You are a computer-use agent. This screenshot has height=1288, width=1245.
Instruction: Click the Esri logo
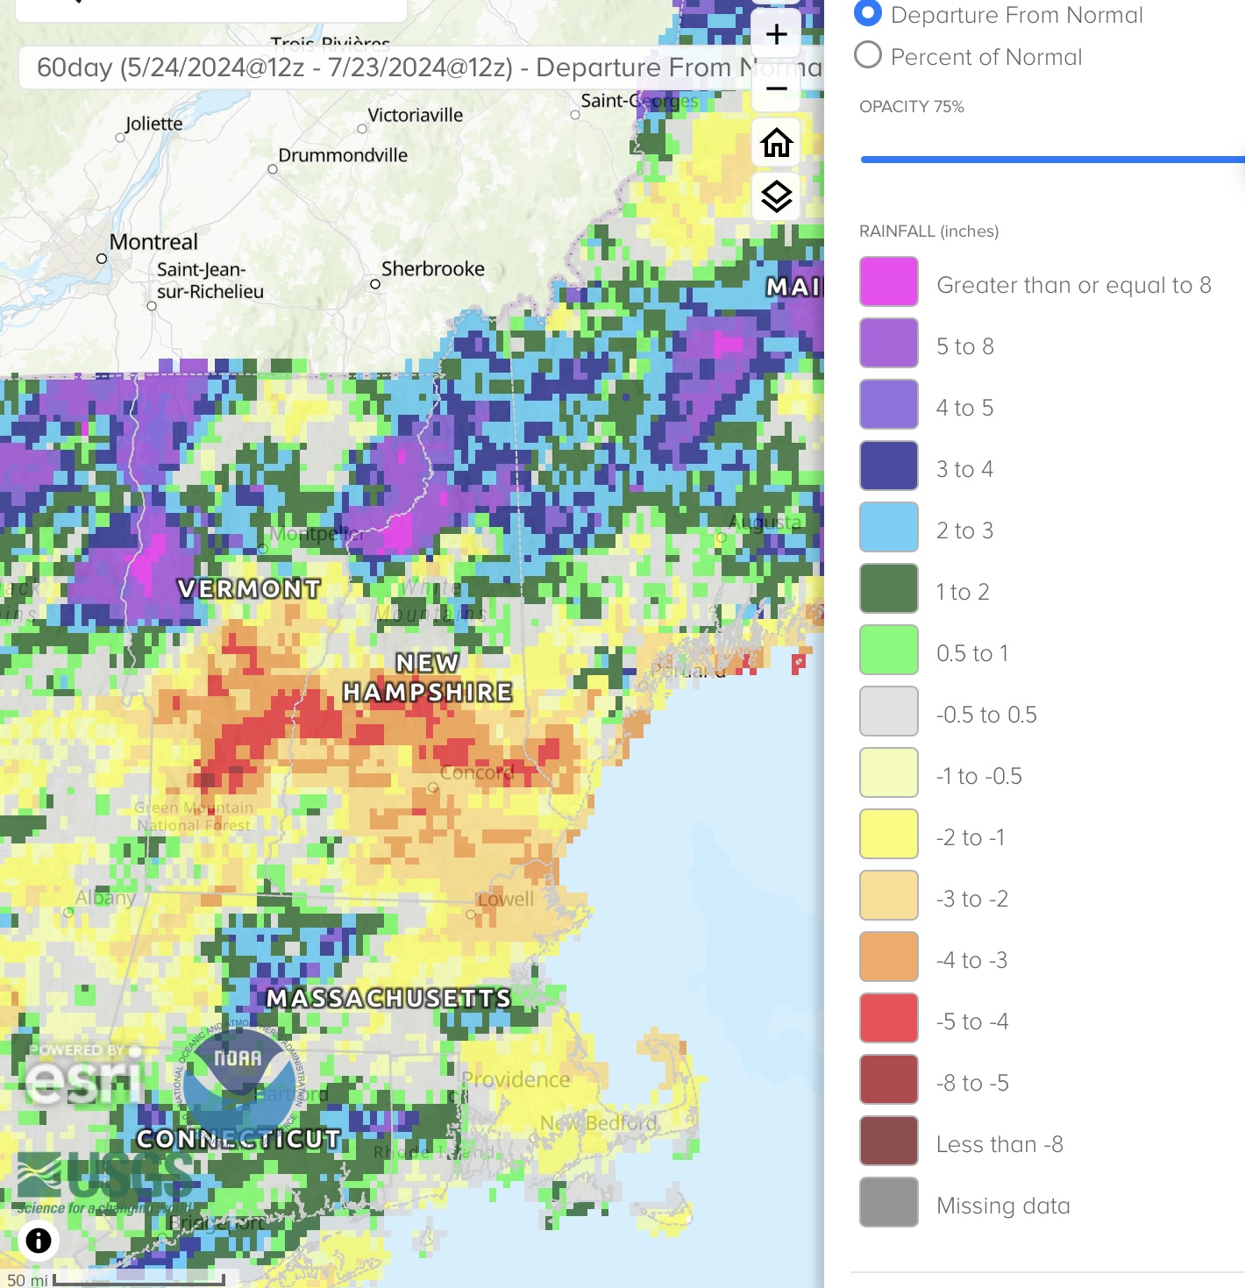pos(85,1075)
